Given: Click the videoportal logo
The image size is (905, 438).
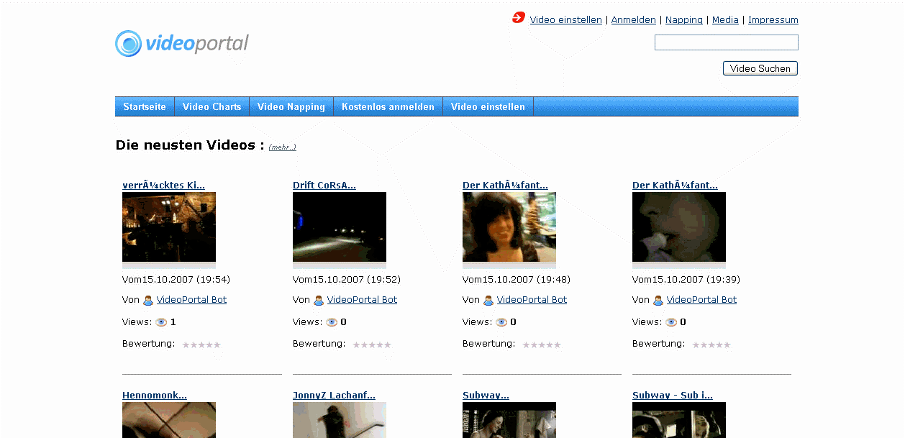Looking at the screenshot, I should pyautogui.click(x=182, y=44).
